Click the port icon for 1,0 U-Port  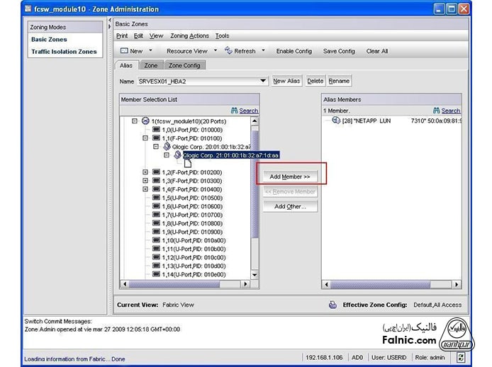[156, 130]
